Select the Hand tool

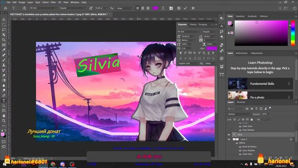(x=4, y=116)
